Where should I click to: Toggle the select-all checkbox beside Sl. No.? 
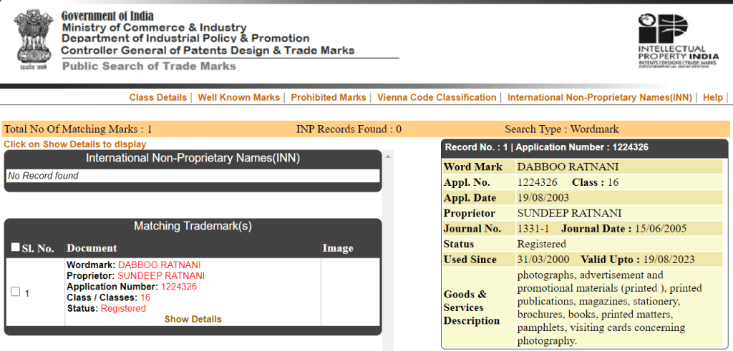(16, 247)
